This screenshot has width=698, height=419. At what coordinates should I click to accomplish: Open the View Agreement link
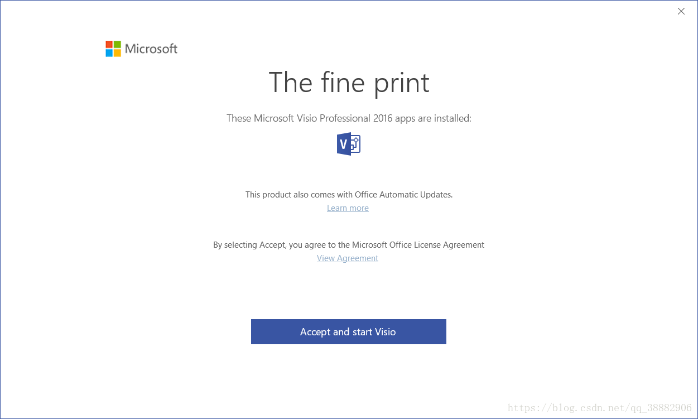(x=348, y=258)
